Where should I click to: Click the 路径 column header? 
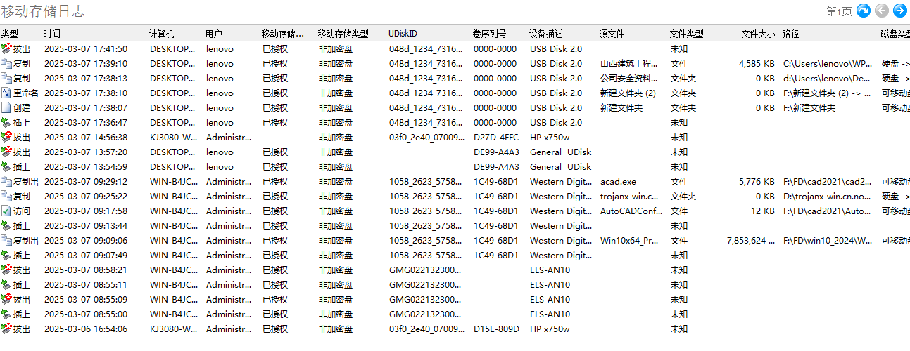coord(790,34)
